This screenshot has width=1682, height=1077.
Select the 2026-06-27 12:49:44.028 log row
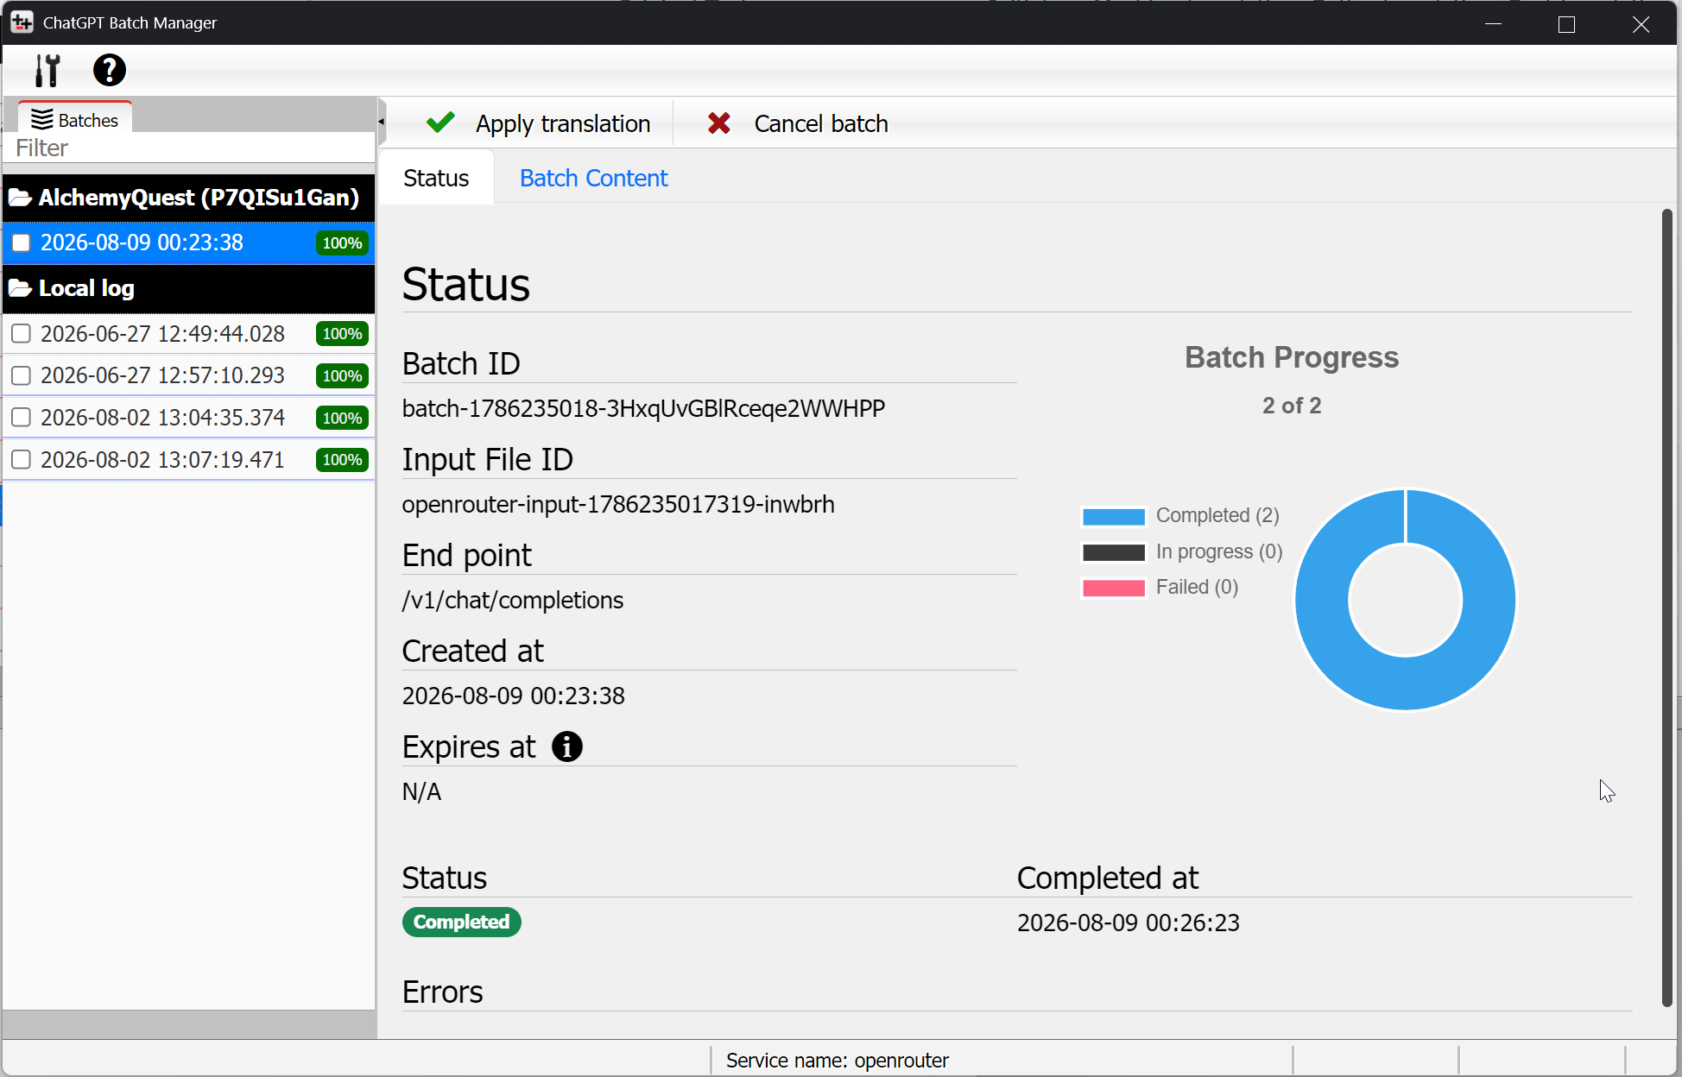pyautogui.click(x=189, y=333)
